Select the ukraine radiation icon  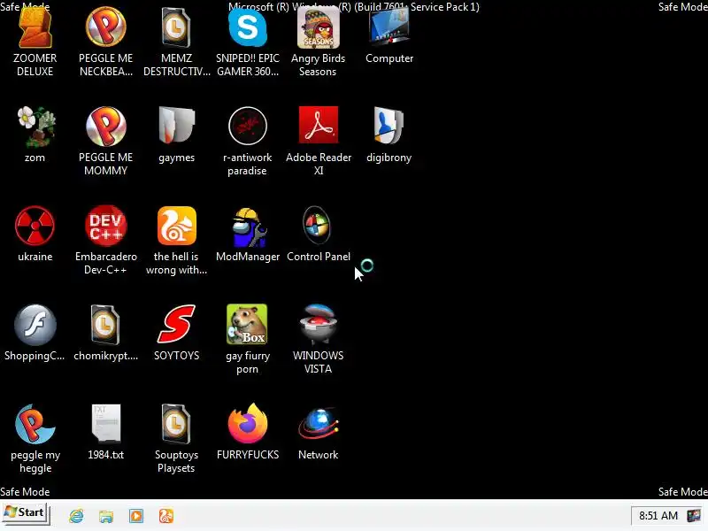point(35,226)
